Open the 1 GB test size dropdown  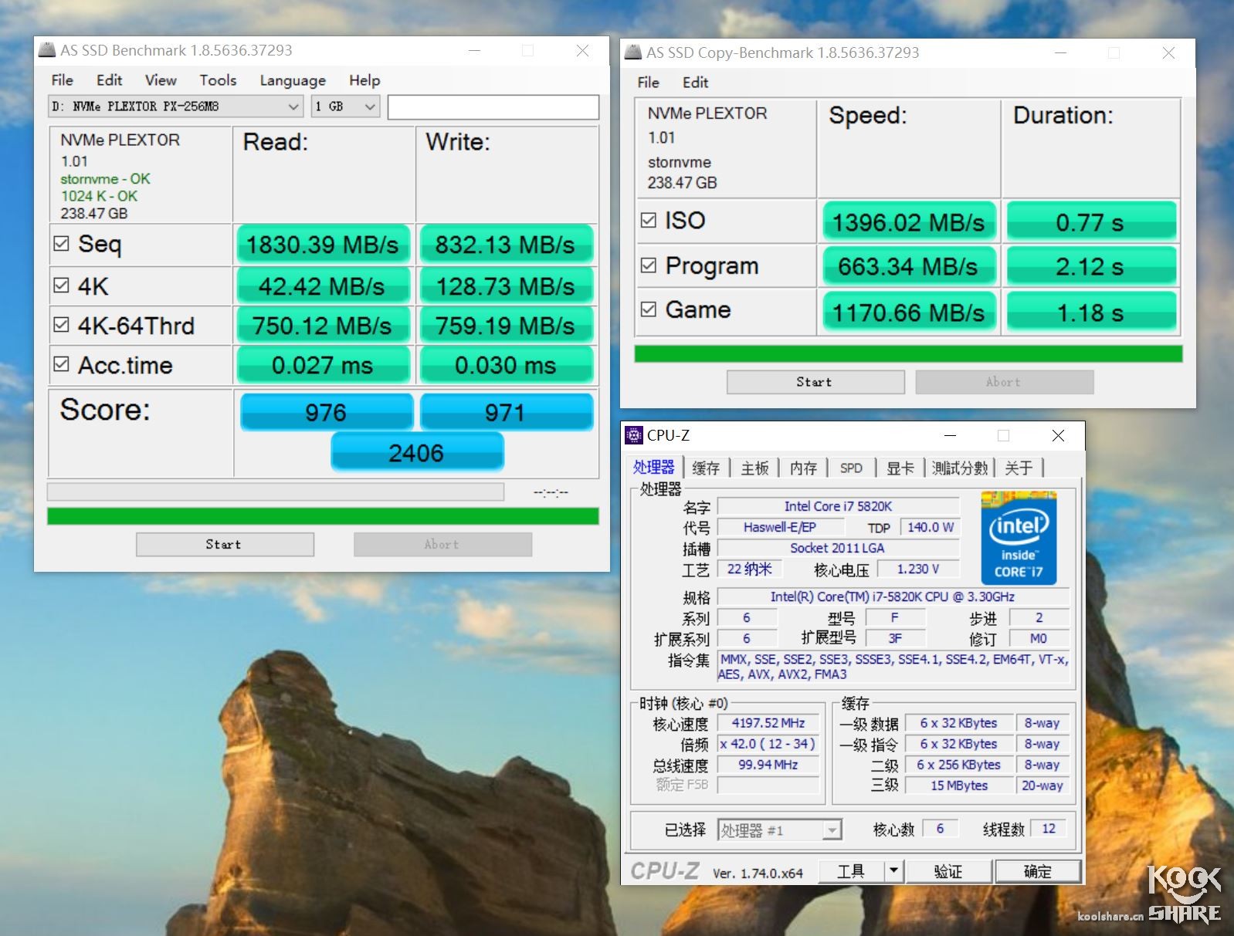point(345,106)
